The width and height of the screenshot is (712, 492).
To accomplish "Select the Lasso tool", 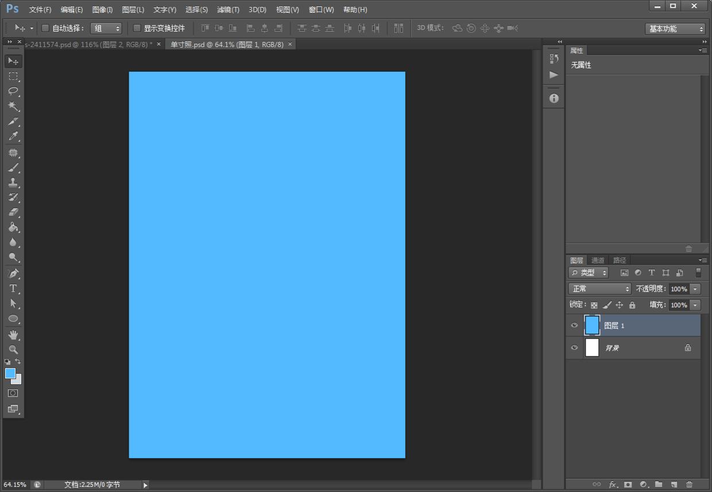I will point(13,91).
